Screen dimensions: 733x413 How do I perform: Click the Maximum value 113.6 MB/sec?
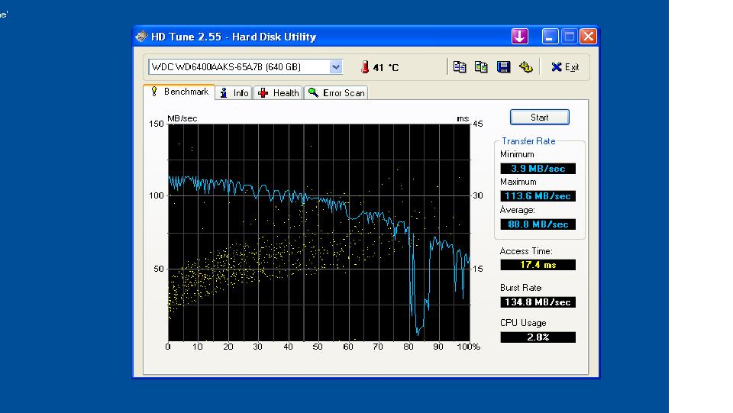pos(538,196)
